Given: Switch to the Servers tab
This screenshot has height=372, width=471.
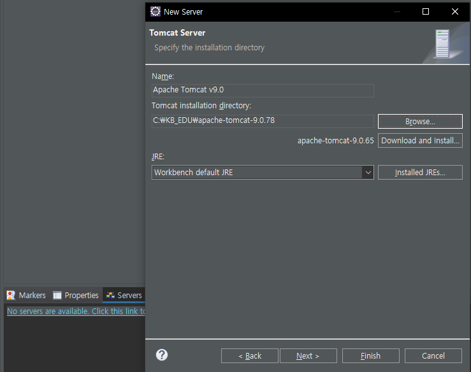Looking at the screenshot, I should pyautogui.click(x=124, y=295).
